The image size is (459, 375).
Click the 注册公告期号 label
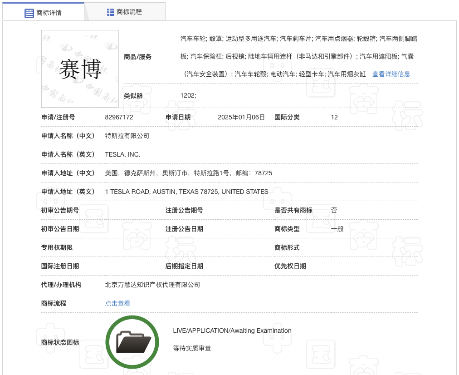(x=185, y=210)
